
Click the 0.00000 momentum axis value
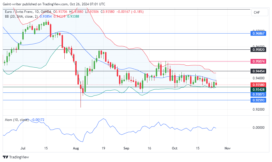click(x=258, y=128)
